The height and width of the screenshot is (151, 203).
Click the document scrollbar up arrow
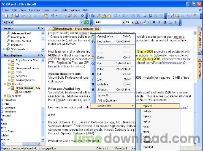coord(195,33)
